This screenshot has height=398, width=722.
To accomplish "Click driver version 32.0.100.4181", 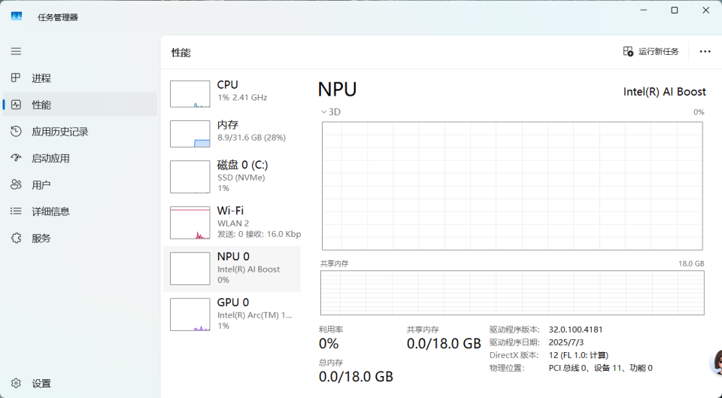I will [575, 330].
